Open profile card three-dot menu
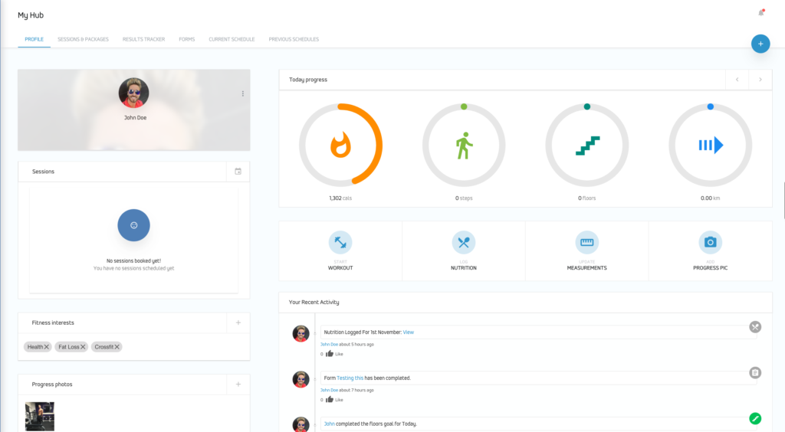This screenshot has width=785, height=432. point(243,93)
